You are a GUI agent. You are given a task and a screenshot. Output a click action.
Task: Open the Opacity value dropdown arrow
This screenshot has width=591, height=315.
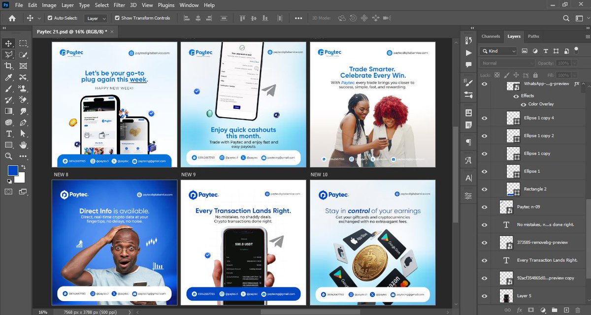click(x=574, y=63)
